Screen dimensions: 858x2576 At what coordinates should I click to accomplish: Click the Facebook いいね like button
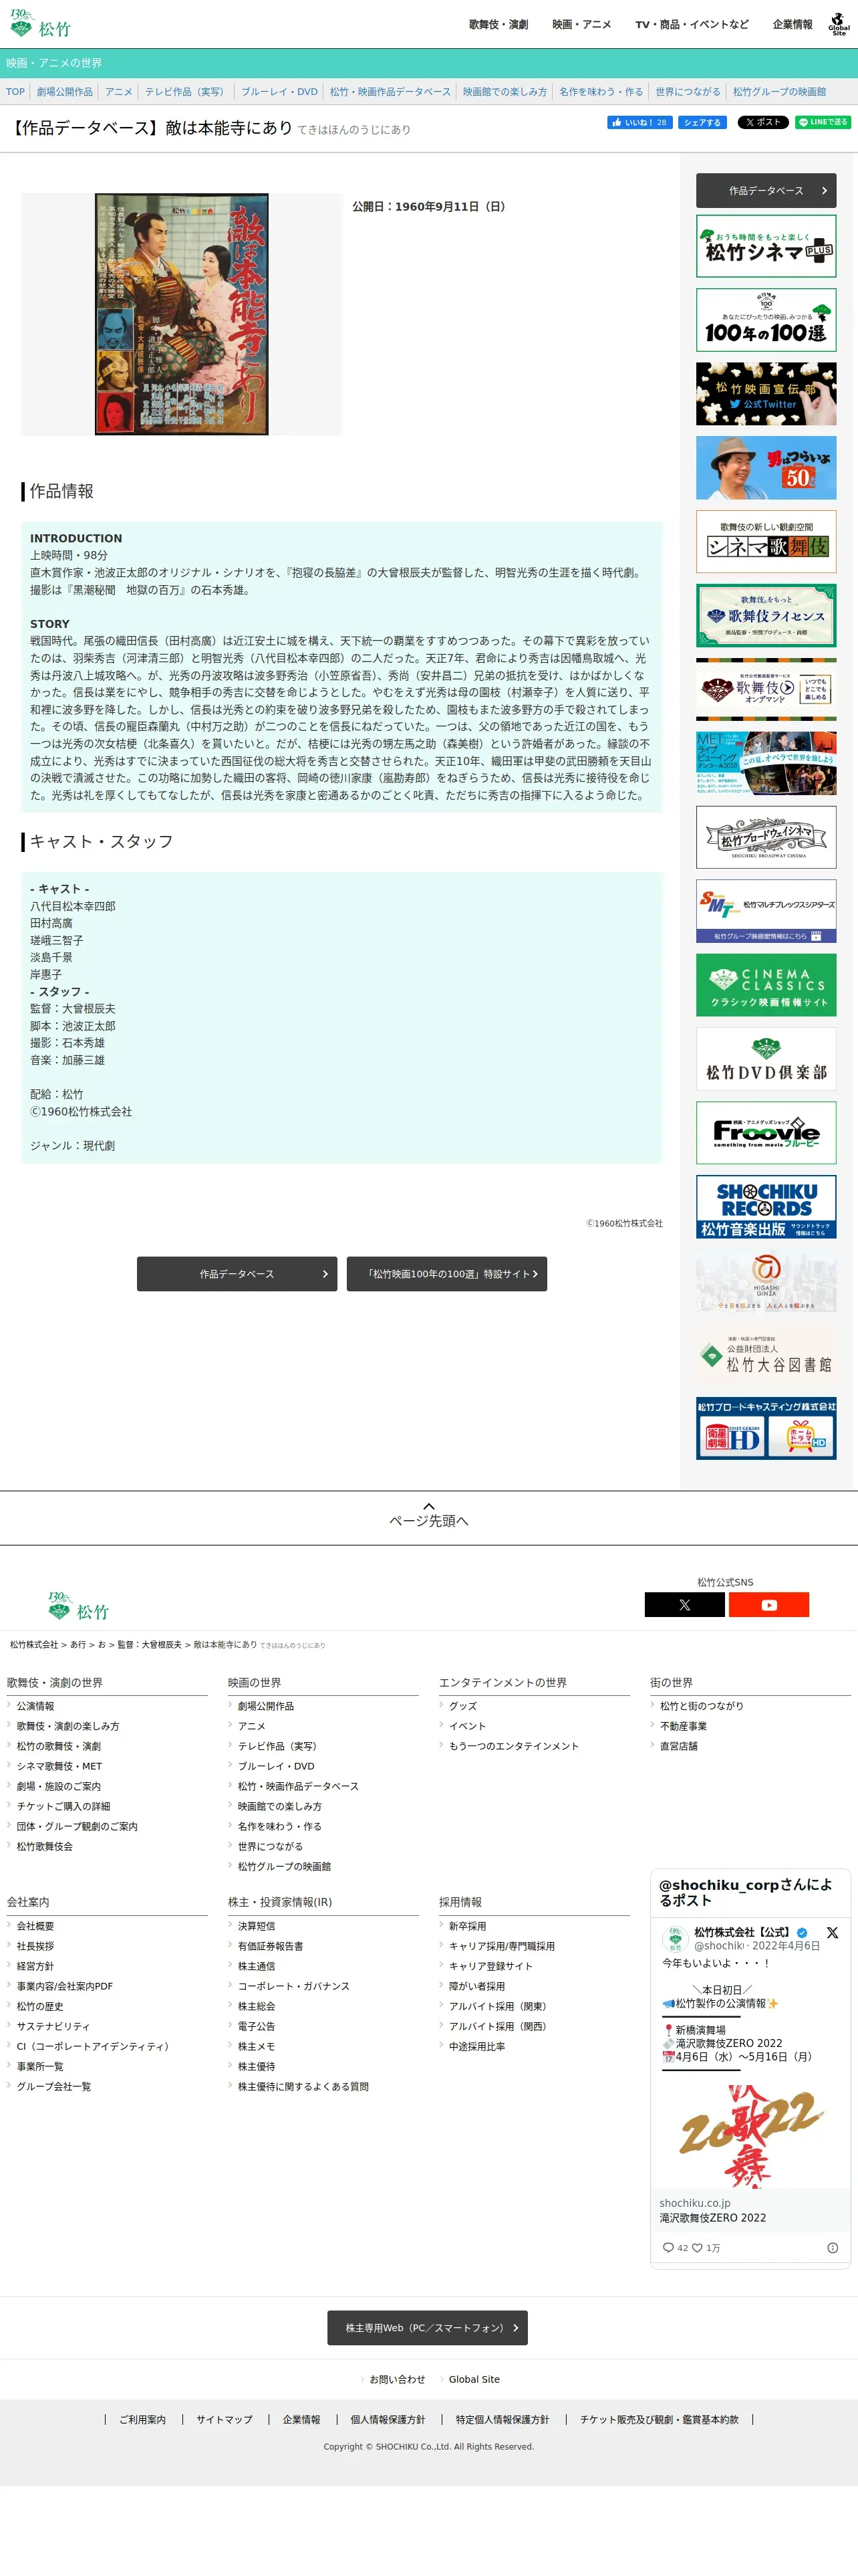tap(639, 122)
